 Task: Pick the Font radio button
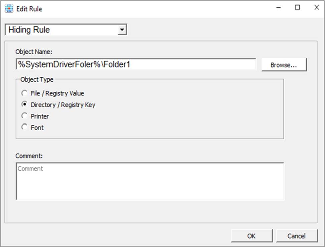[x=25, y=127]
